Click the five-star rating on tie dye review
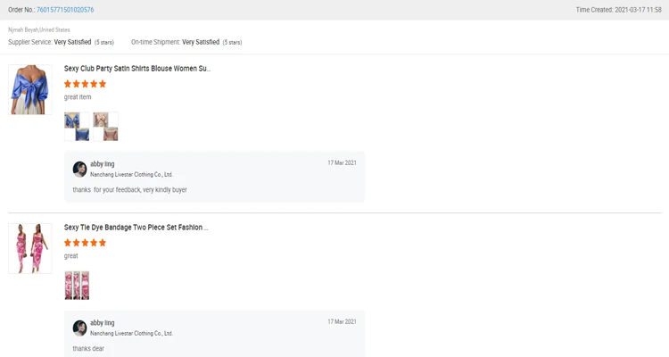 point(86,243)
